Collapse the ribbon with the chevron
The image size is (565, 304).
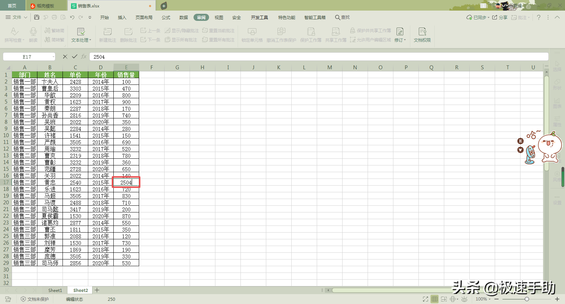pos(557,17)
